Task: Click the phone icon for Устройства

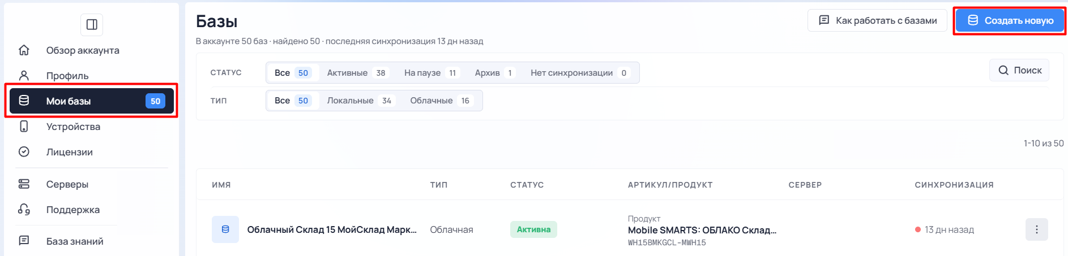Action: click(x=24, y=126)
